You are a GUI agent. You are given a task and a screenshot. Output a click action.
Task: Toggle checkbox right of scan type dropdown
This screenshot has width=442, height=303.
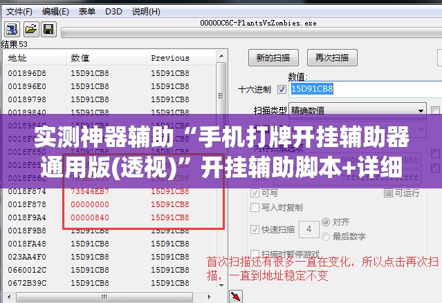(435, 110)
